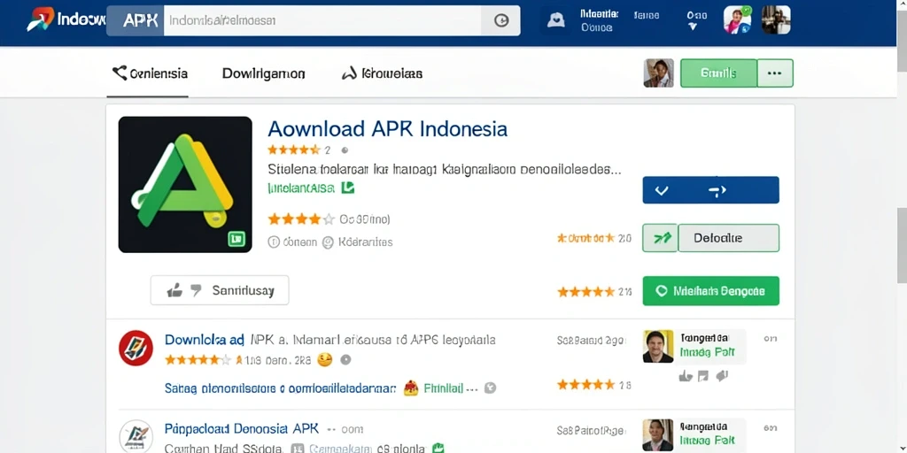
Task: Open the three-dots more options button
Action: (774, 73)
